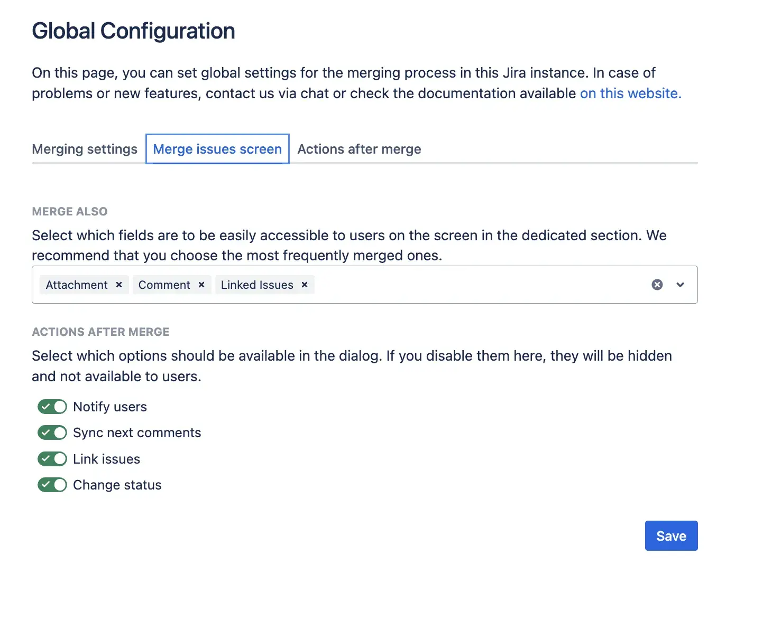Click the Attachment chip label
Screen dimensions: 772x640
click(77, 285)
